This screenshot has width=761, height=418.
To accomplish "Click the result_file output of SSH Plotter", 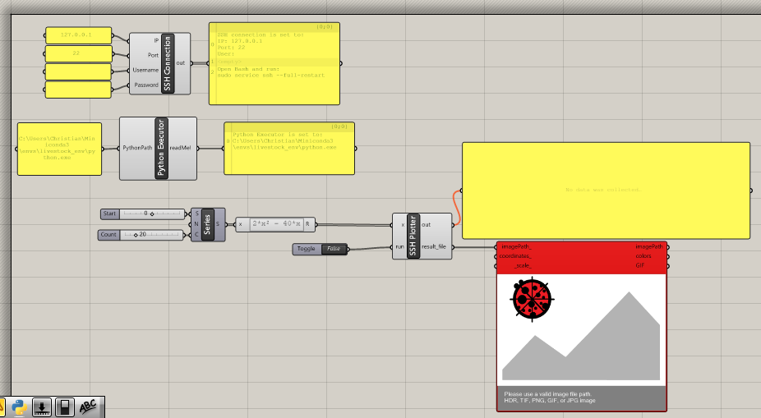I will (x=433, y=247).
